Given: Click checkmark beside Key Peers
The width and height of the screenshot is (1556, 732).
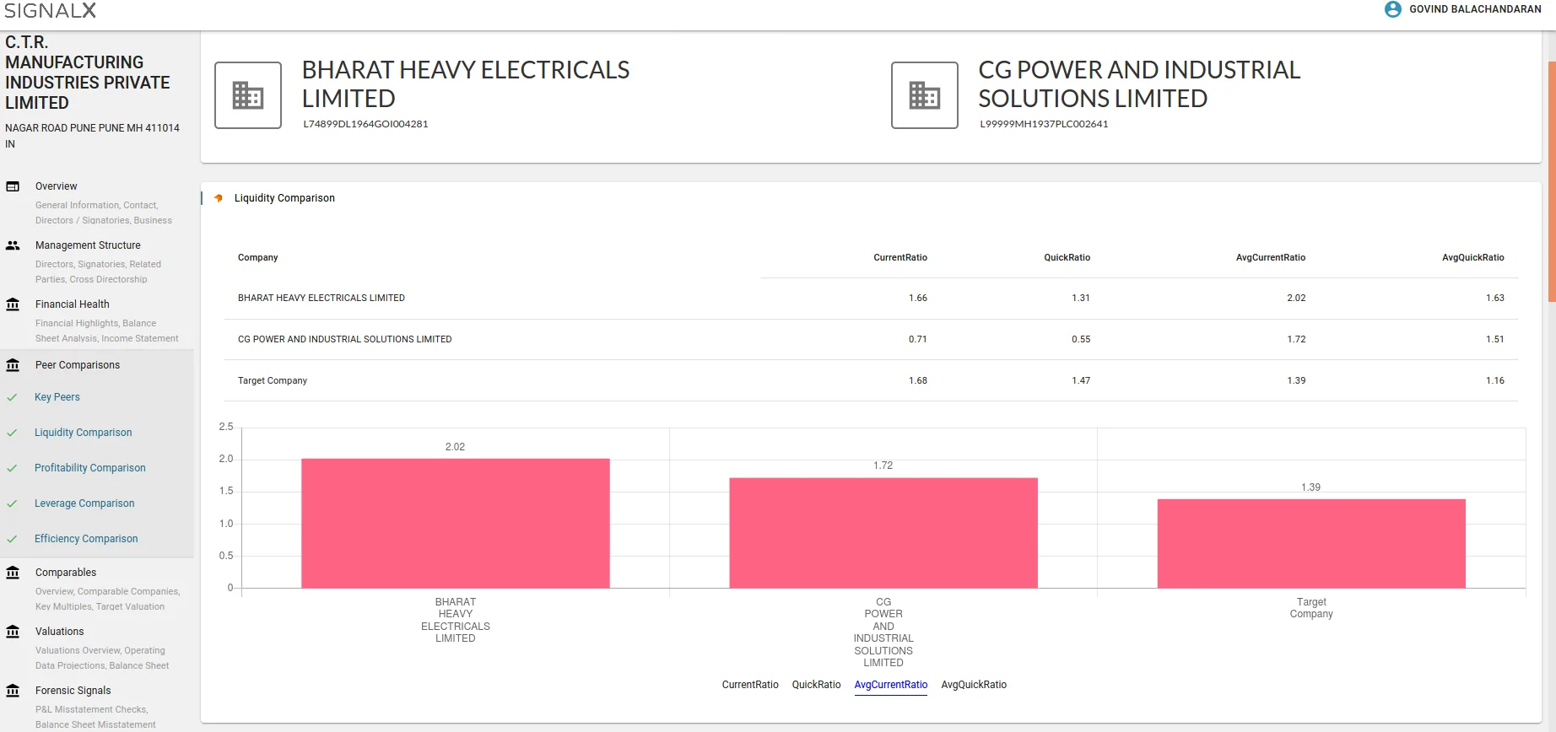Looking at the screenshot, I should tap(12, 397).
